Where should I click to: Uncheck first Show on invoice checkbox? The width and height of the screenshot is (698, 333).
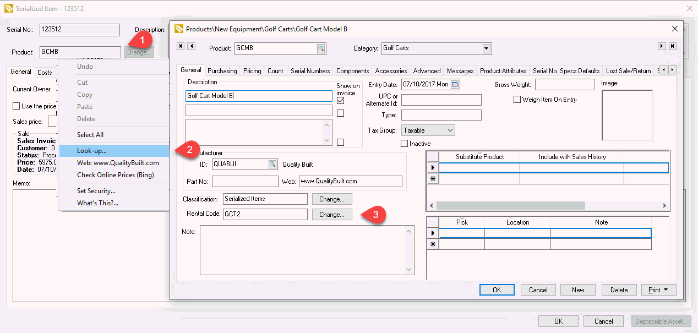[x=340, y=101]
